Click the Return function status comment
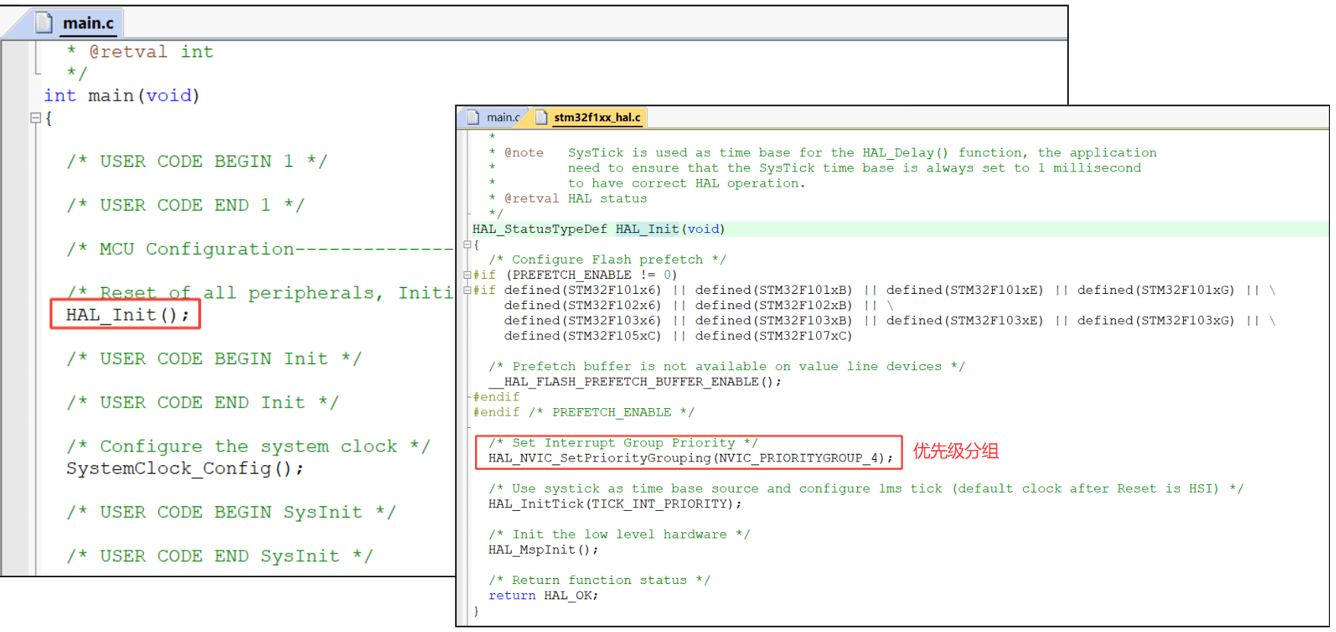The width and height of the screenshot is (1336, 632). point(599,579)
